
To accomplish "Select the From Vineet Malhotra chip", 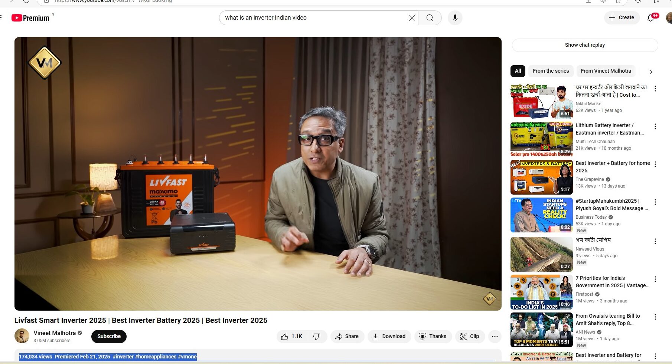I will [x=606, y=71].
